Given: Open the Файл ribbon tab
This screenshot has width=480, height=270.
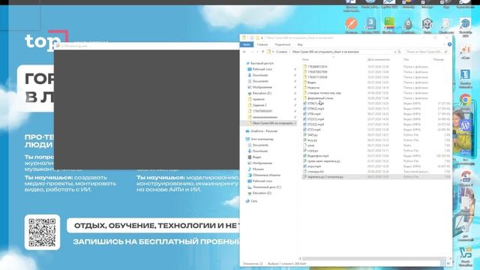Looking at the screenshot, I should (x=247, y=45).
